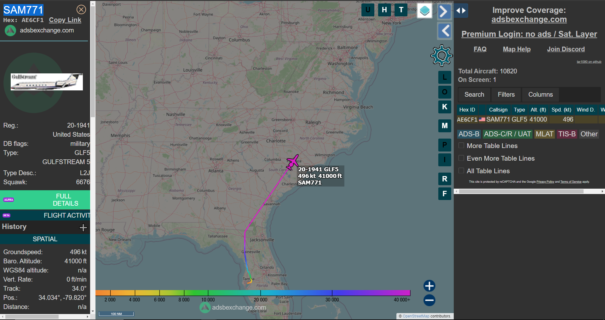Open tar1090 on github link
The image size is (605, 320).
pos(589,62)
